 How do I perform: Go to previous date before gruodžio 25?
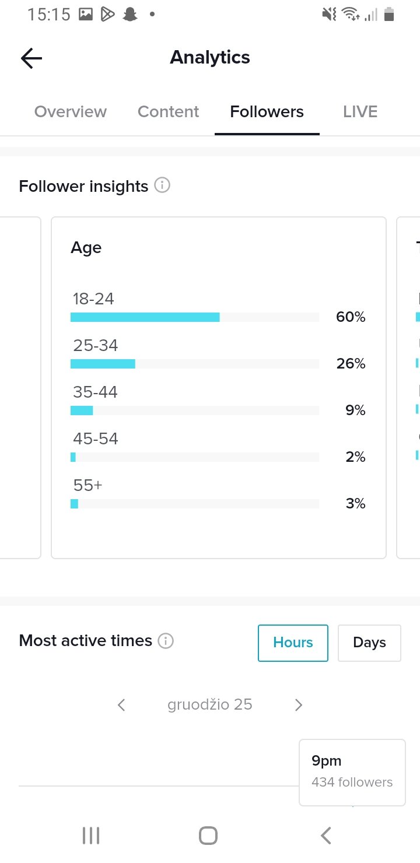121,705
